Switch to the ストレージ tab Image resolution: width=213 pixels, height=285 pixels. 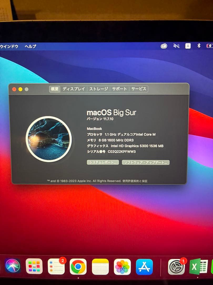coord(99,89)
